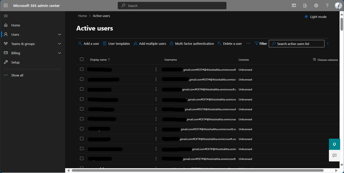Image resolution: width=344 pixels, height=173 pixels.
Task: Click the Choose columns label
Action: coord(327,60)
